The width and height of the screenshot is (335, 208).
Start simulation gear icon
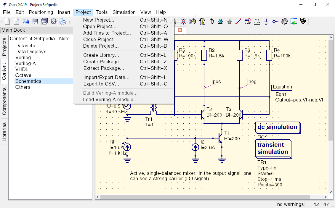tap(285, 21)
